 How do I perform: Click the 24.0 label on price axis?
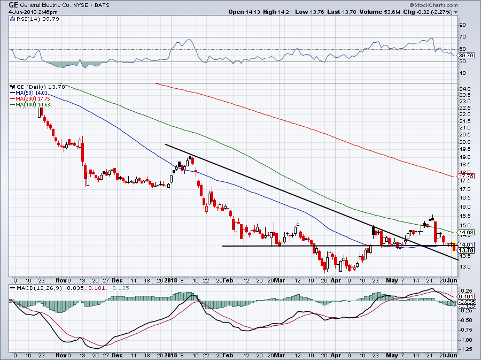coord(465,89)
